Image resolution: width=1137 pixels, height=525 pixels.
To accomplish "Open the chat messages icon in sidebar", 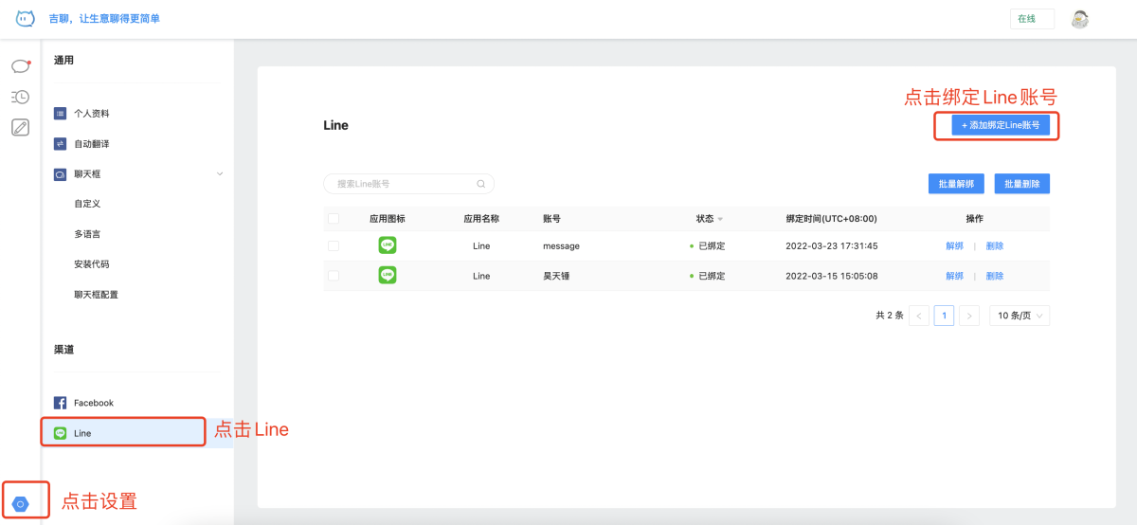I will click(x=20, y=66).
